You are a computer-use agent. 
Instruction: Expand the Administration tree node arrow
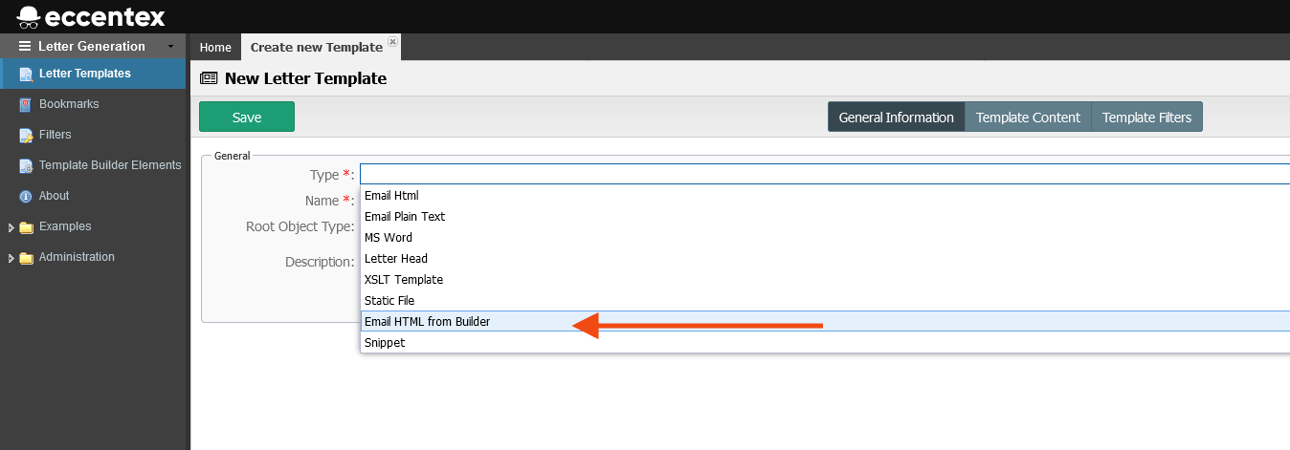tap(11, 258)
